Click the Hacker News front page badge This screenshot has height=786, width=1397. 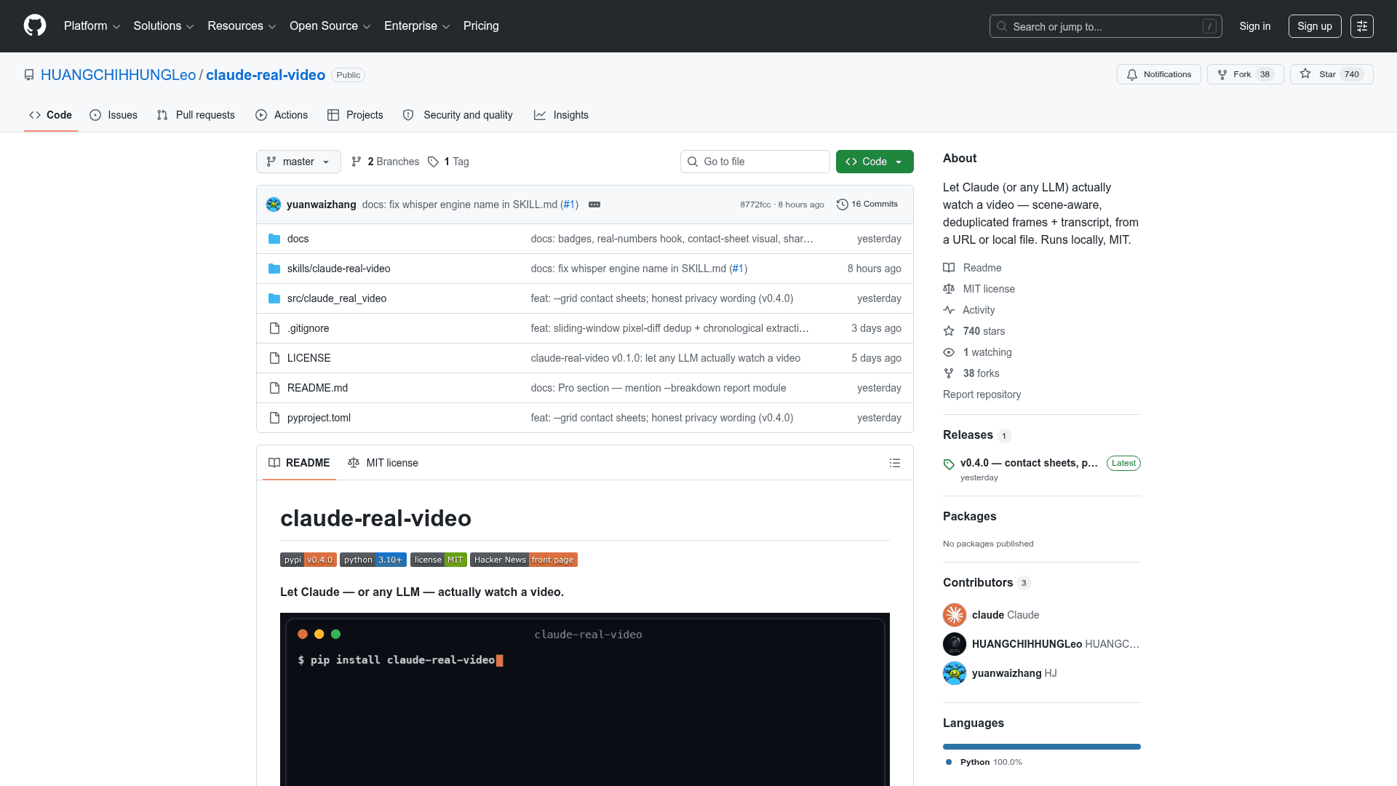pos(524,560)
